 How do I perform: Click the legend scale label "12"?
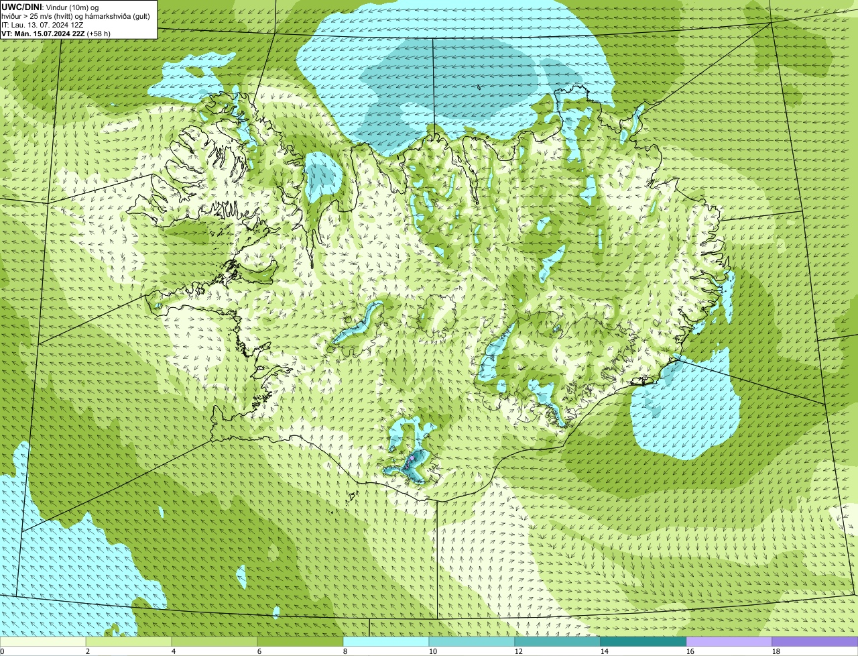click(x=519, y=651)
